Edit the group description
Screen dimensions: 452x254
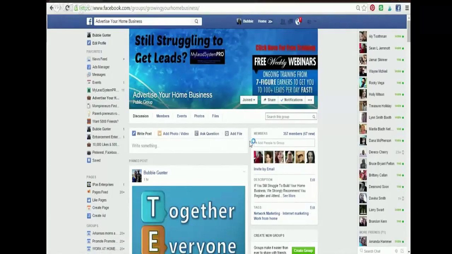pos(313,180)
